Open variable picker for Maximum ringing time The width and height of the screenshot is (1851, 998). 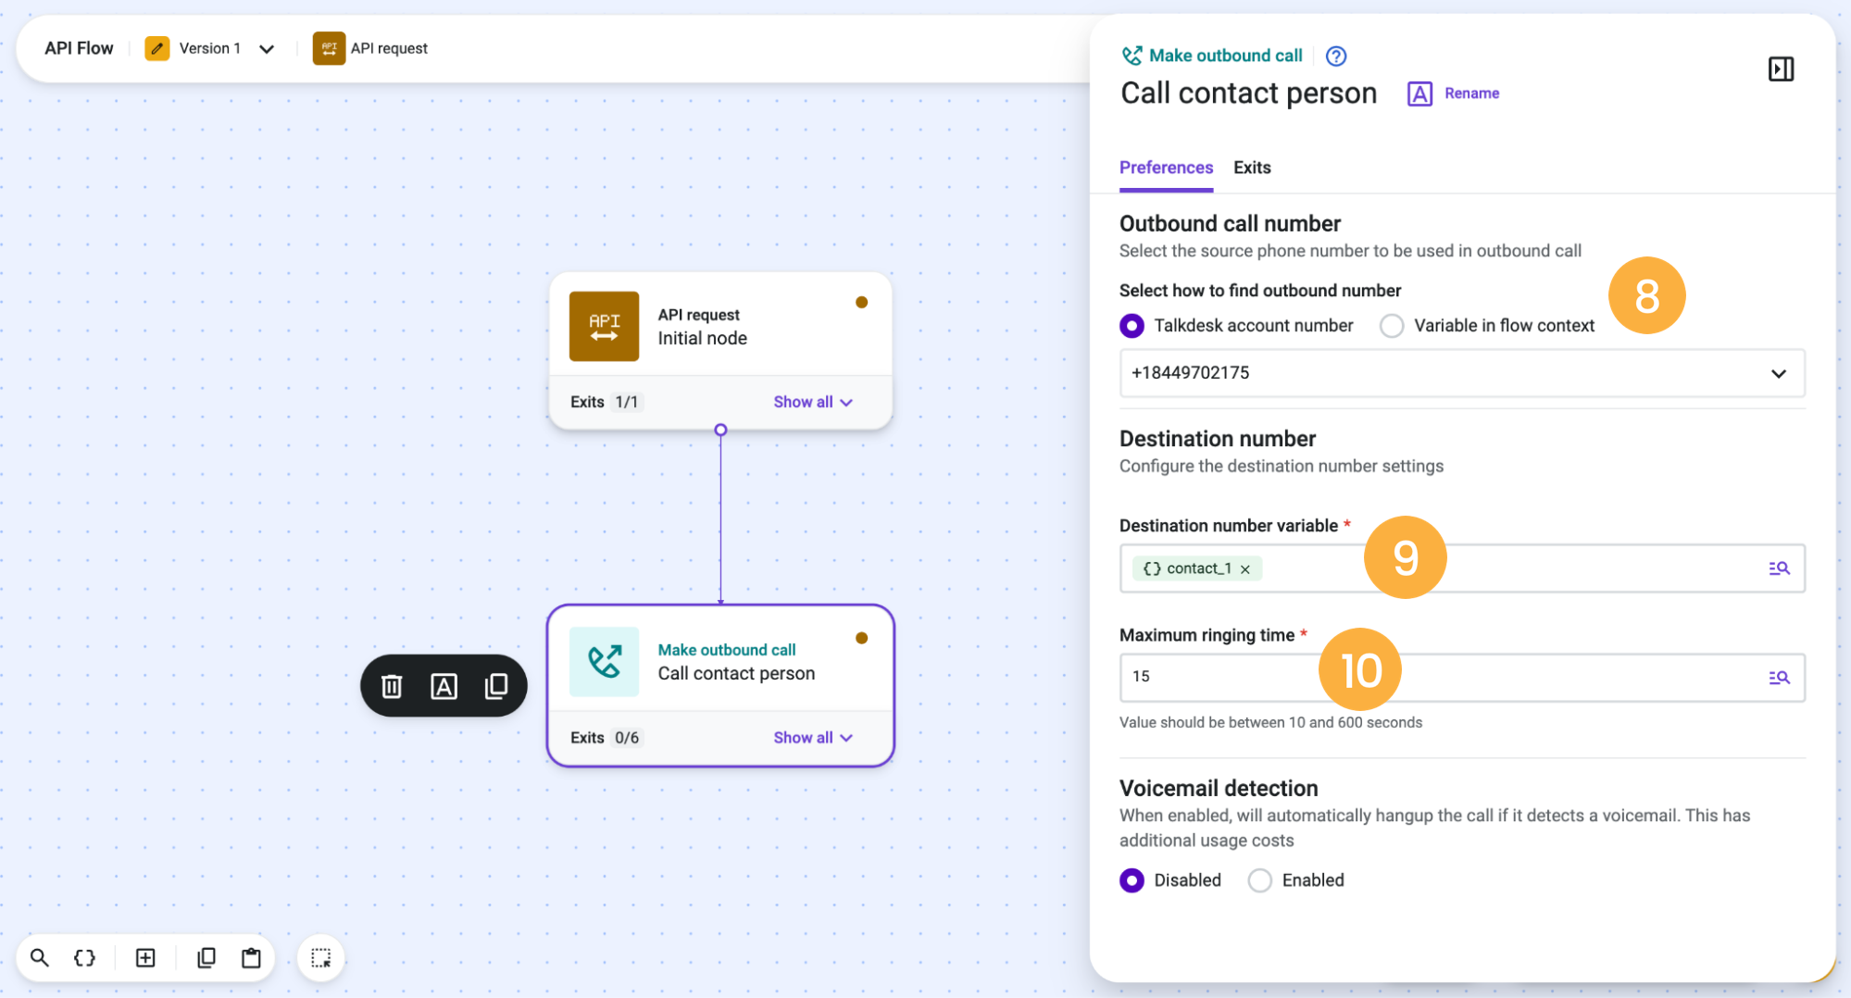click(x=1779, y=678)
